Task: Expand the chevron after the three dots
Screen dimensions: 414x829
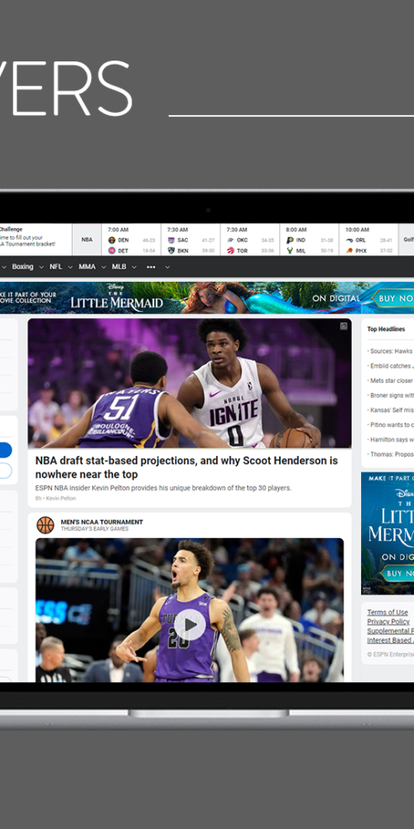Action: pos(167,268)
